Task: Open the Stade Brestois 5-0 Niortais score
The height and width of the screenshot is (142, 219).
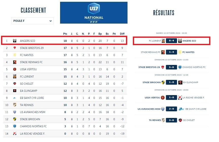Action: [172, 67]
